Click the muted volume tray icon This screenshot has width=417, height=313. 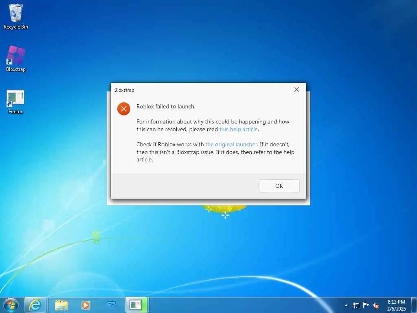376,305
